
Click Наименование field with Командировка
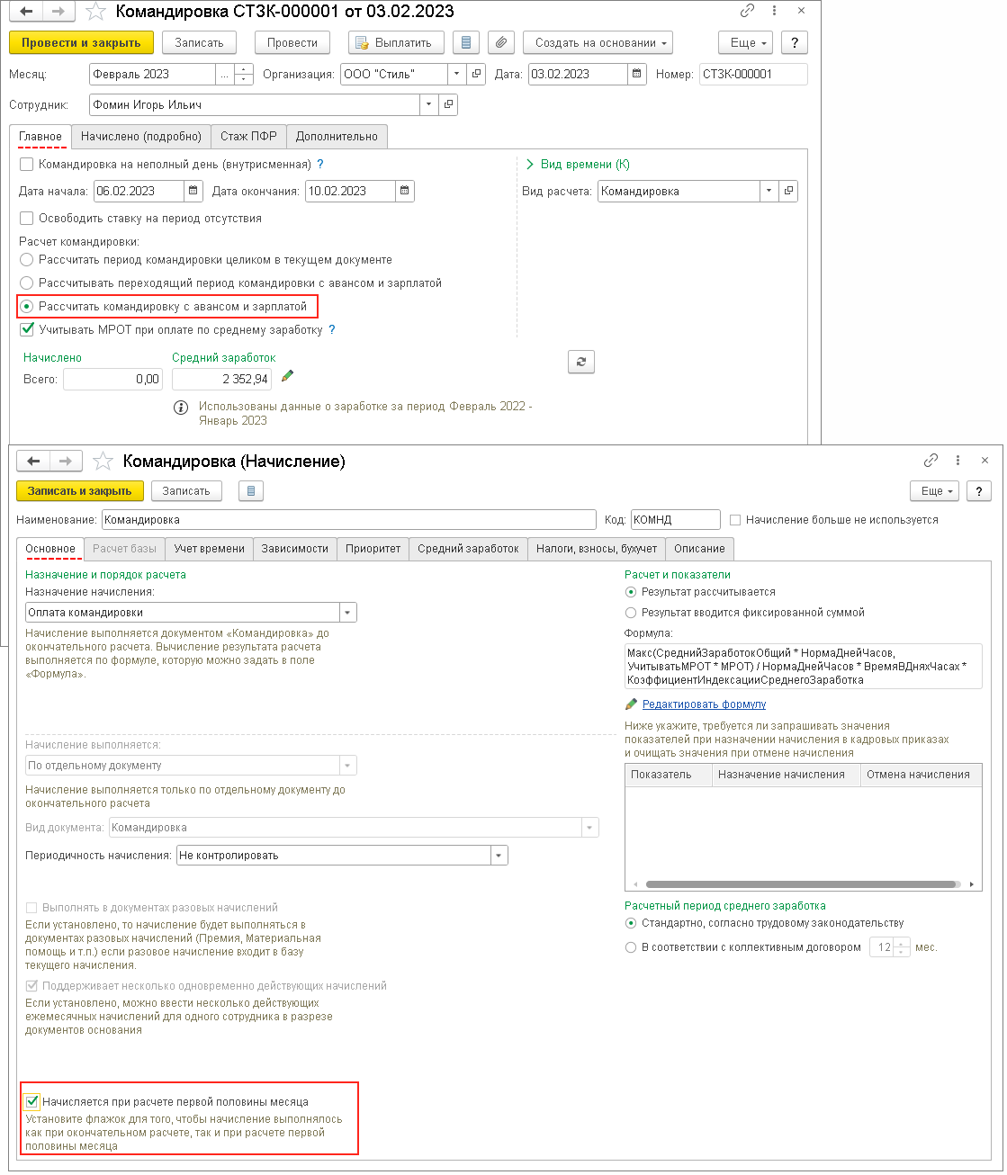point(349,520)
